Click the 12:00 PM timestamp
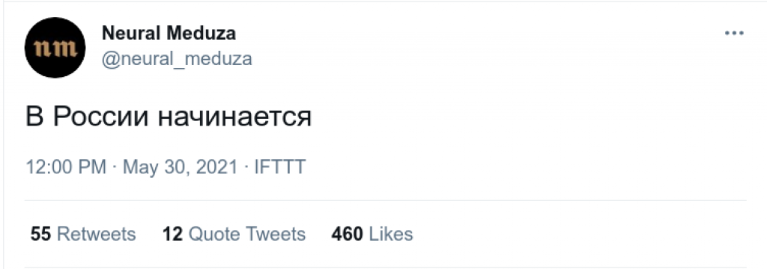The height and width of the screenshot is (269, 767). 66,167
